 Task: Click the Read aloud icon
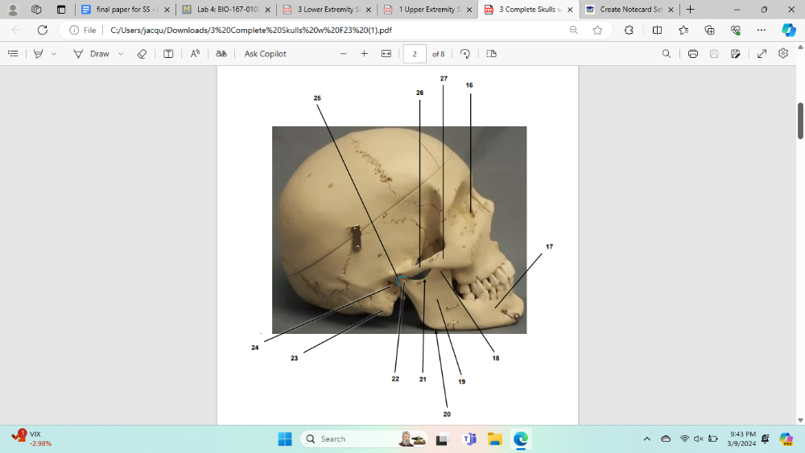tap(195, 54)
